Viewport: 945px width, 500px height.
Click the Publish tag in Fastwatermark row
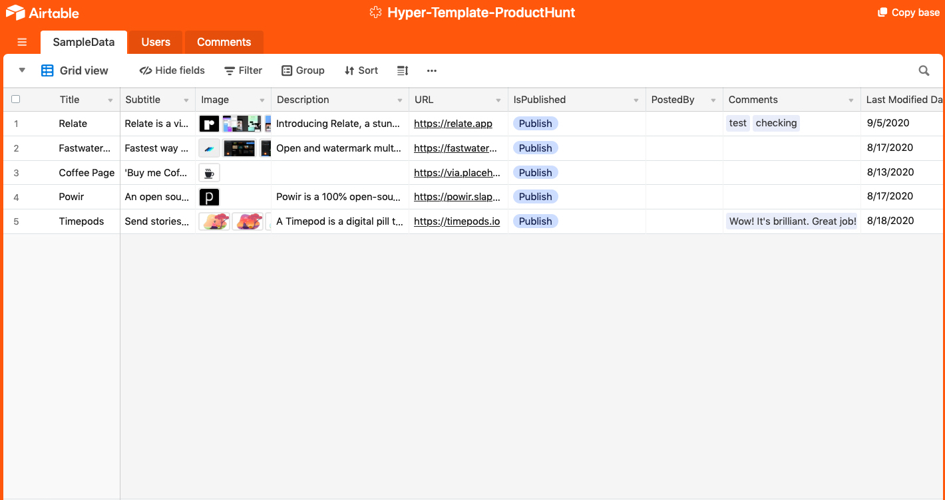[535, 148]
